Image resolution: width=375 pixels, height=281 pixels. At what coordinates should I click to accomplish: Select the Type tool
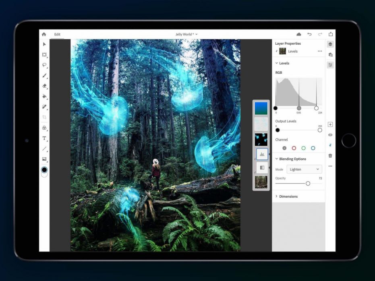(x=44, y=138)
